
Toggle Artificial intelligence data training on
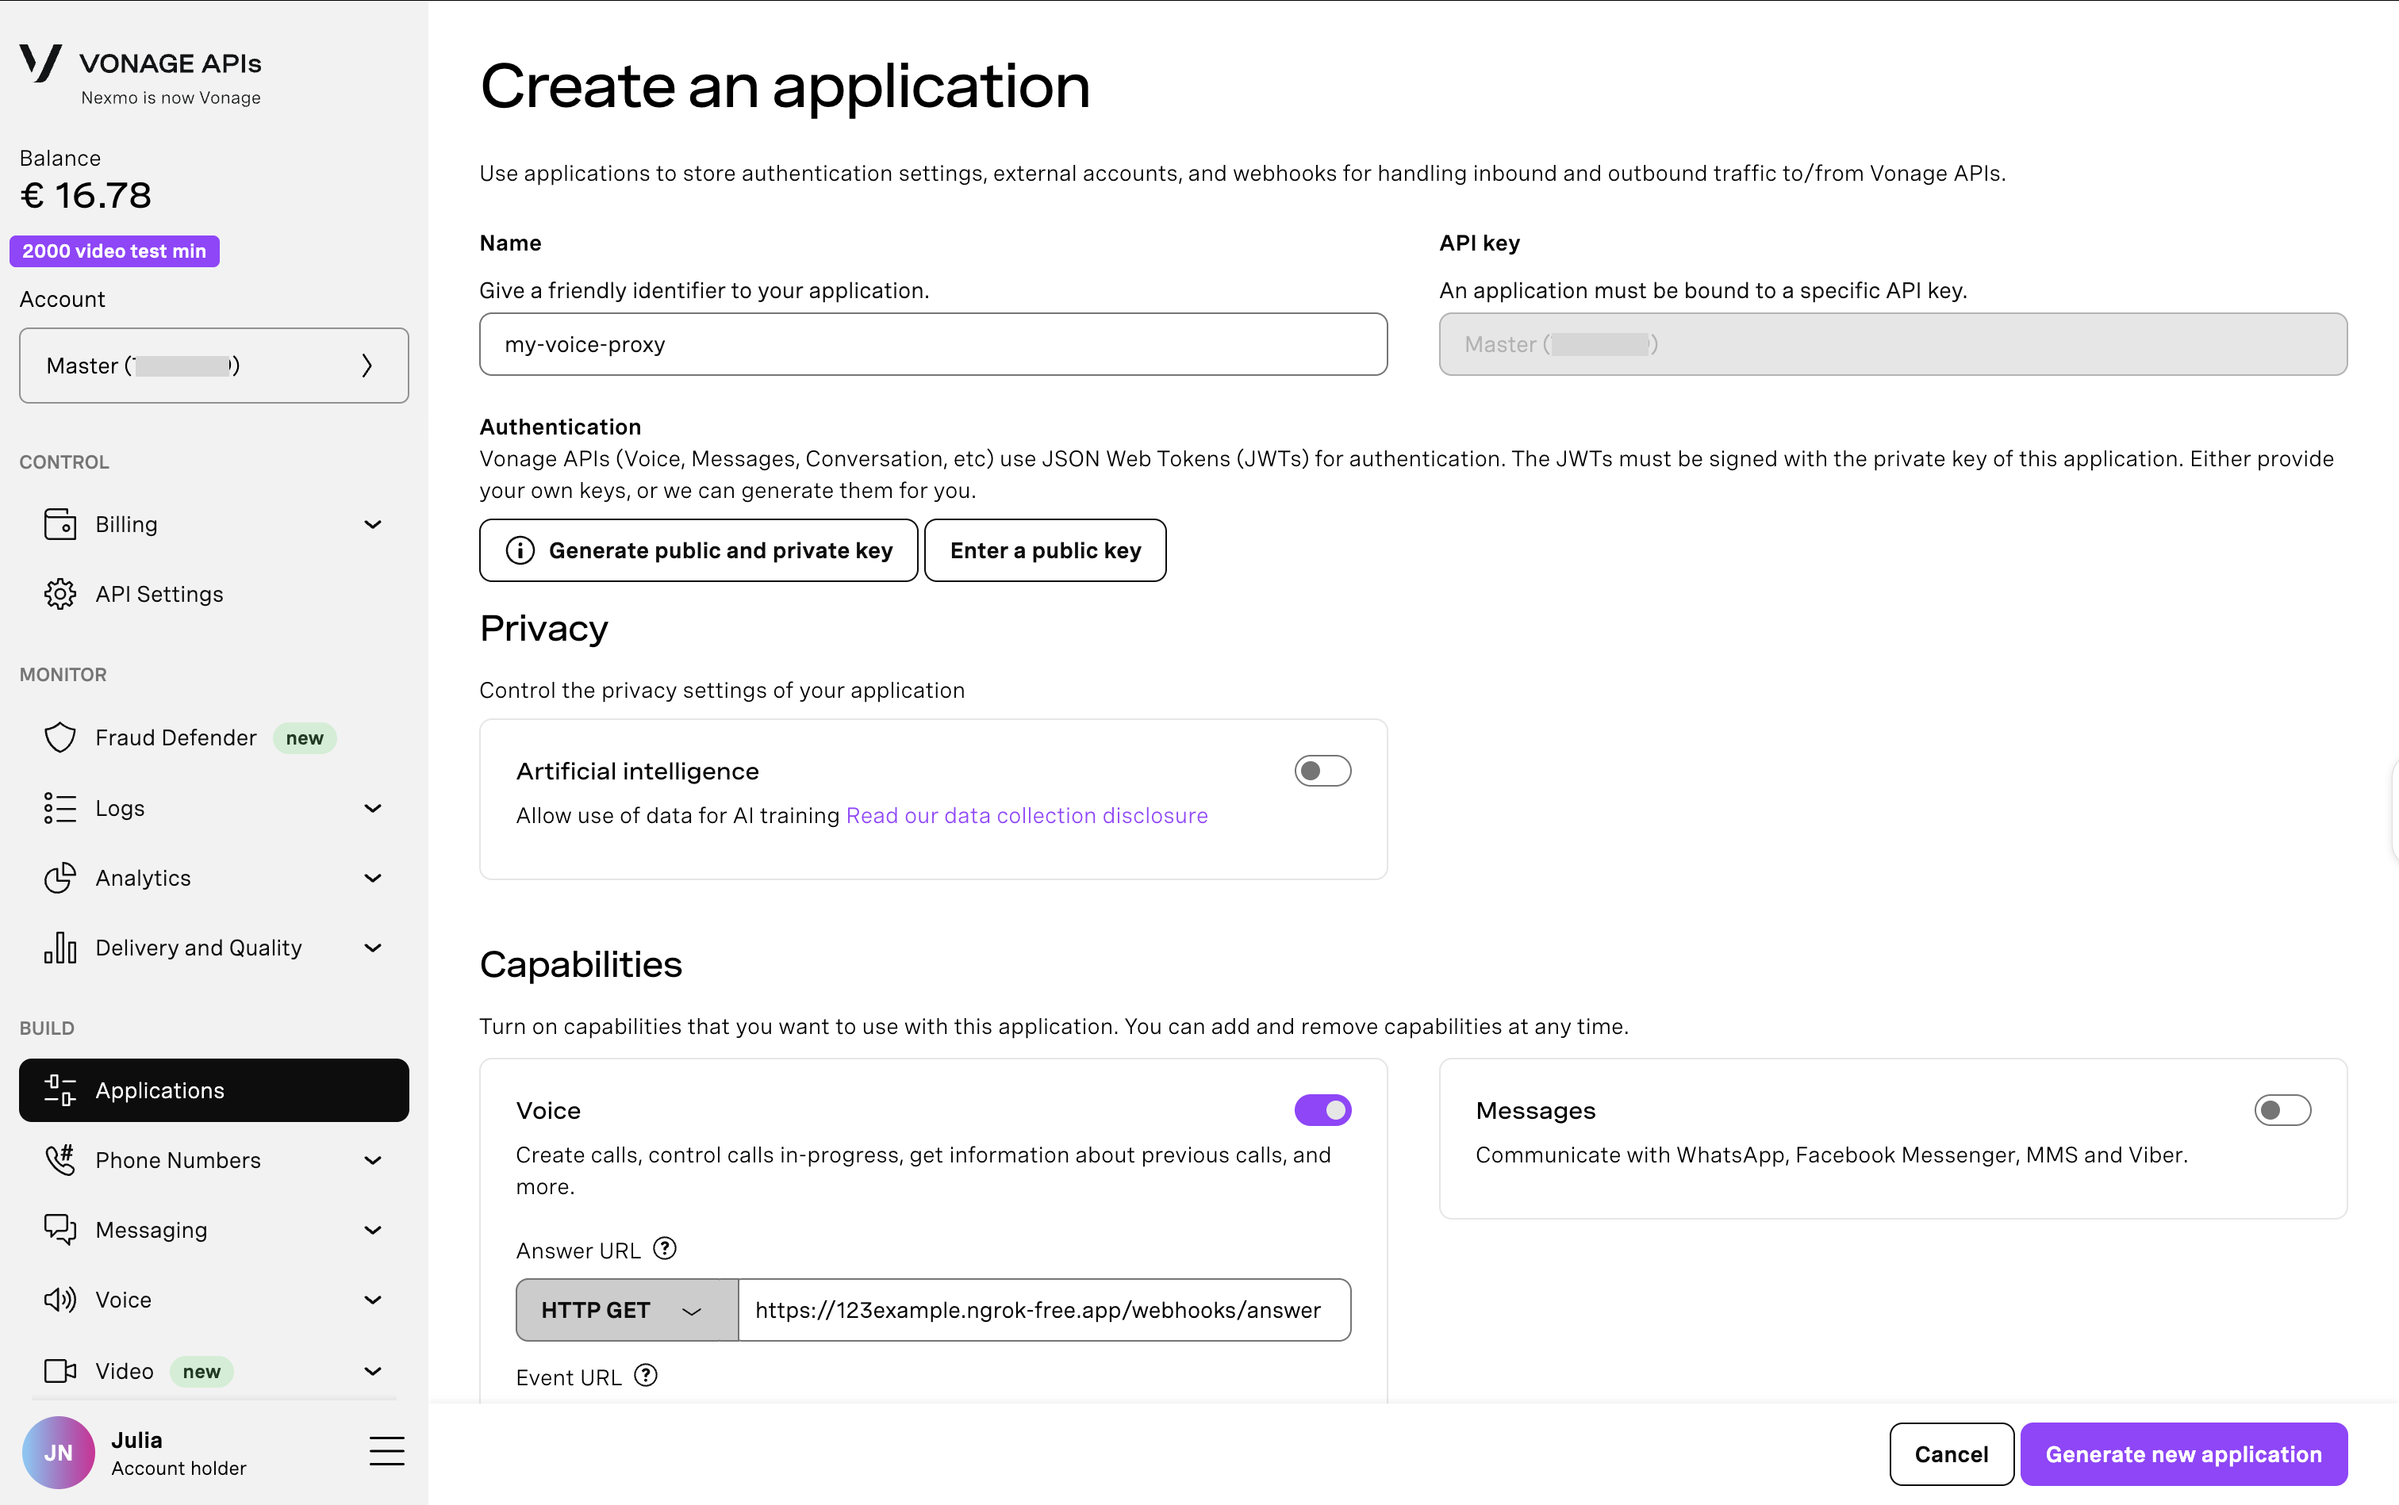pyautogui.click(x=1322, y=769)
